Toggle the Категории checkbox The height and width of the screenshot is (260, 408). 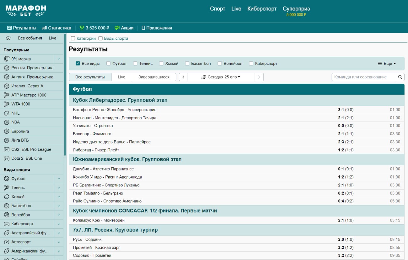click(x=73, y=39)
